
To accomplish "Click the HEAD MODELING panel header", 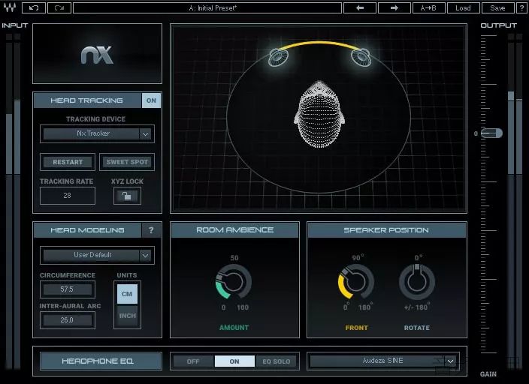I will [87, 230].
